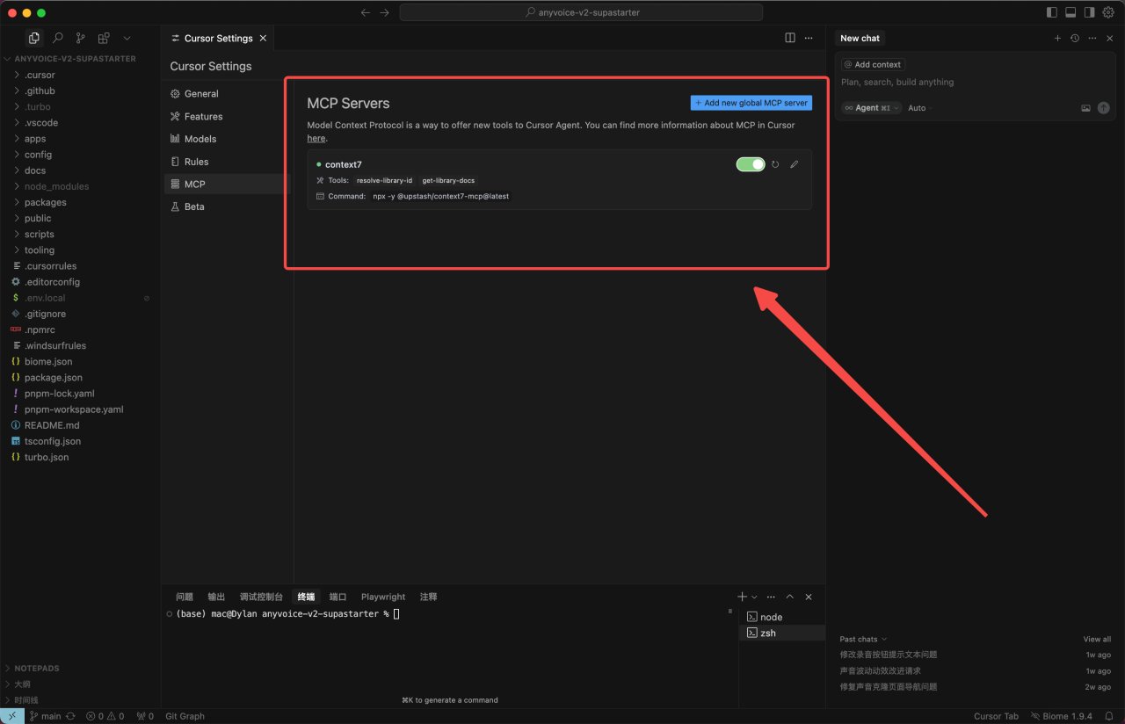This screenshot has width=1125, height=724.
Task: Open the Source Control icon in activity bar
Action: (81, 38)
